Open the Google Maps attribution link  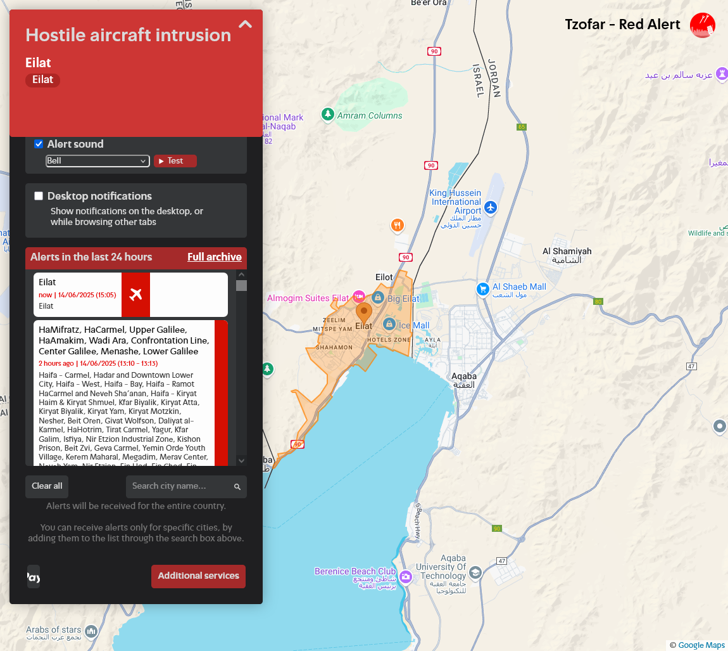click(x=701, y=645)
